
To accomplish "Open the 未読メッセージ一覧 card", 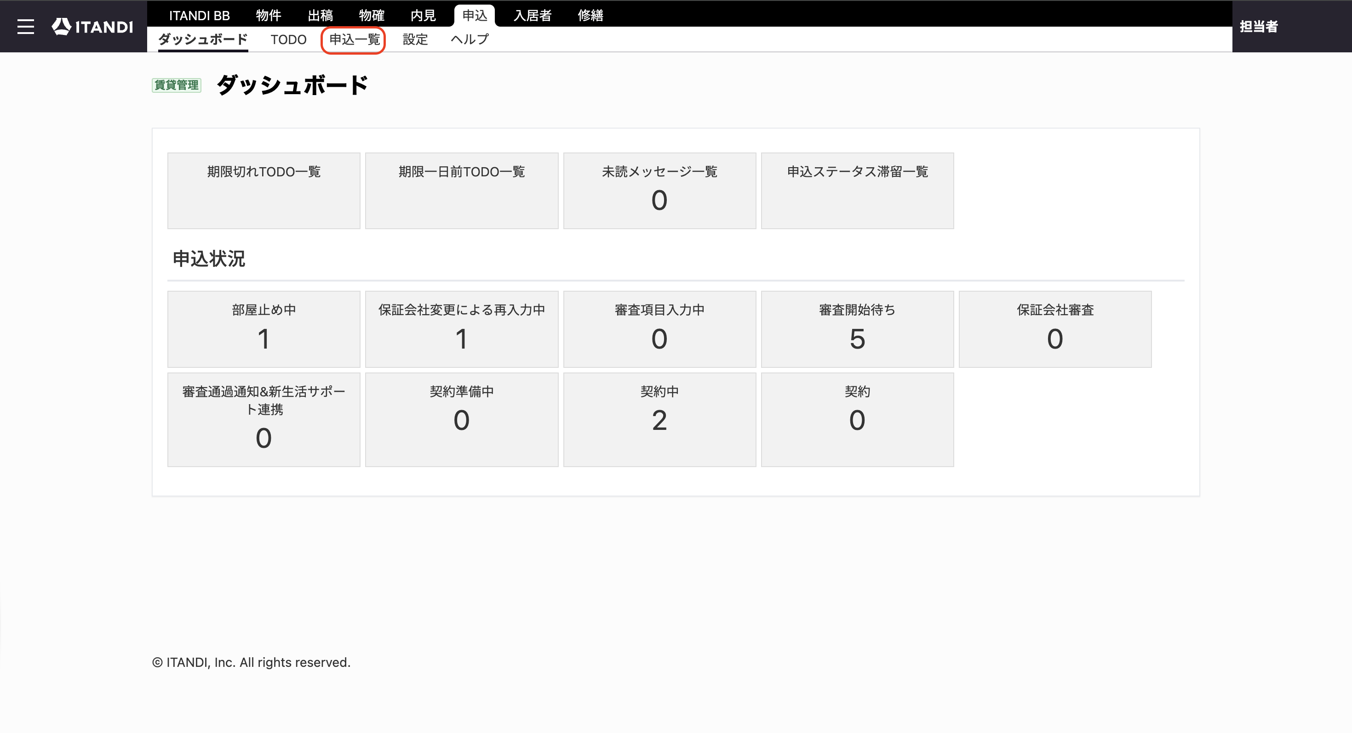I will point(659,191).
